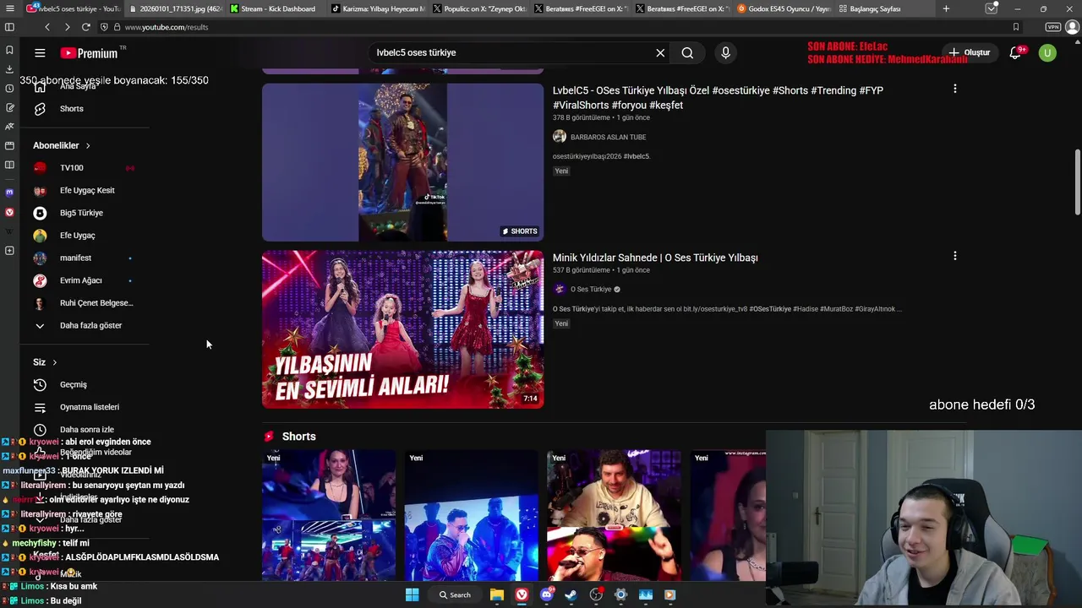The image size is (1082, 608).
Task: Open the BARBAROS ASLAN TUBE channel avatar
Action: (x=560, y=137)
